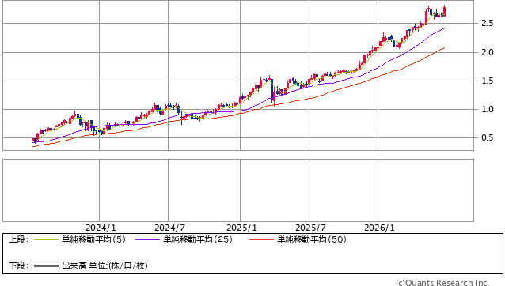The height and width of the screenshot is (286, 505).
Task: Click the 0.5 price axis label
Action: point(488,137)
